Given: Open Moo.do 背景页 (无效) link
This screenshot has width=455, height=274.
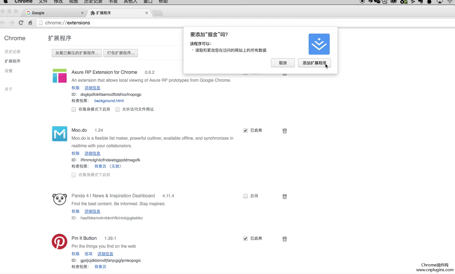Looking at the screenshot, I should point(108,166).
